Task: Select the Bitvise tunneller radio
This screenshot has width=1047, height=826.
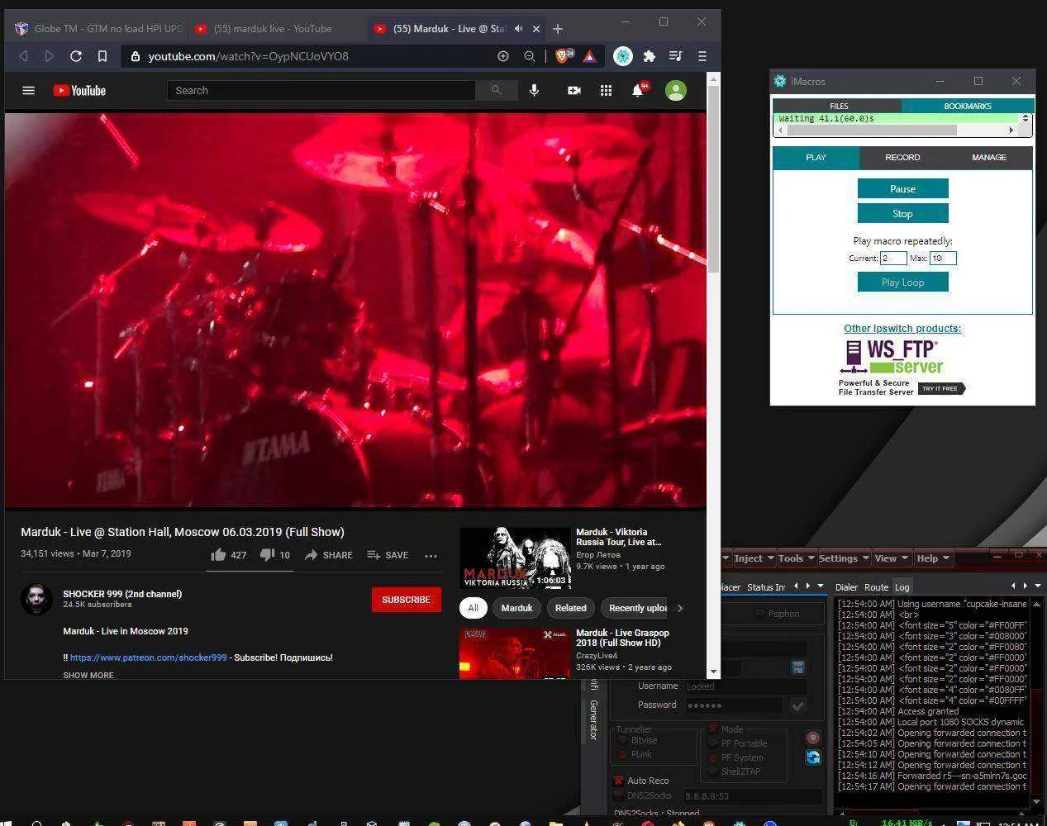Action: [622, 740]
